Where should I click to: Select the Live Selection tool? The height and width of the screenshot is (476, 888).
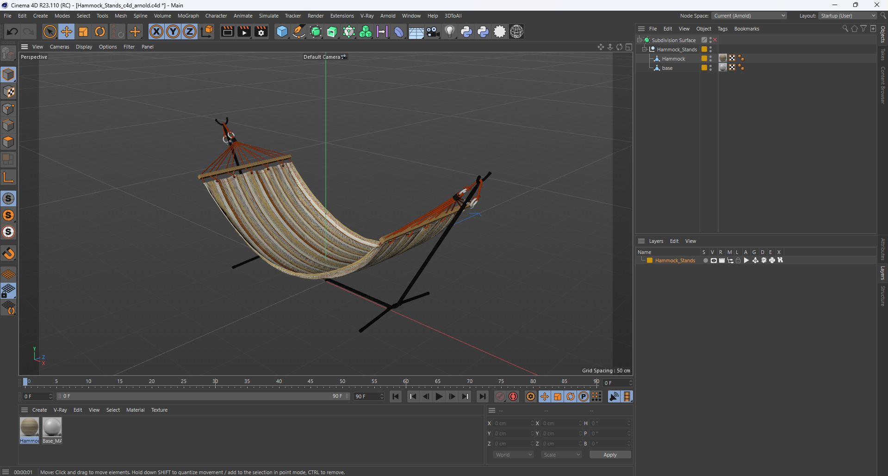(x=50, y=31)
